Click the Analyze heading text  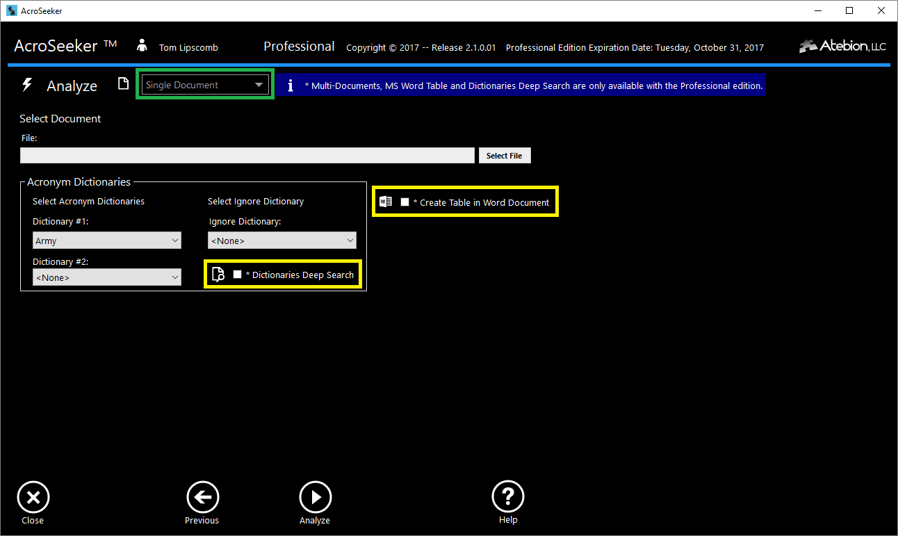[72, 86]
